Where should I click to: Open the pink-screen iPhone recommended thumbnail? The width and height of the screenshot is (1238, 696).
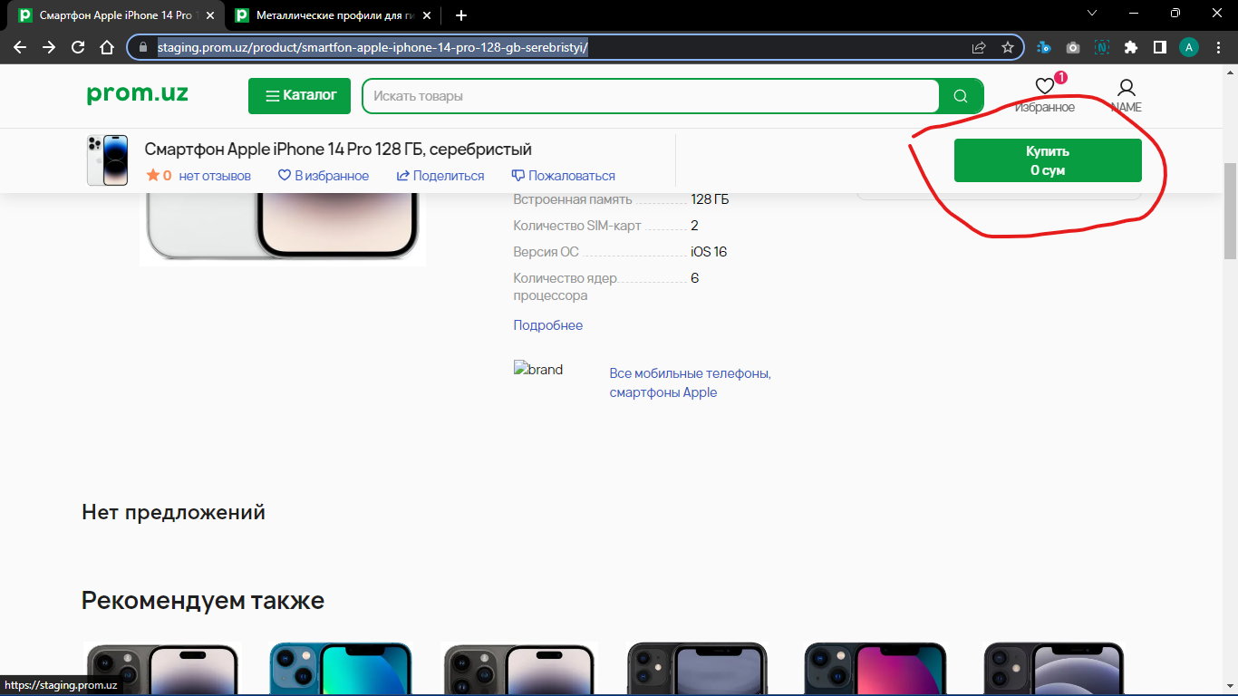[x=875, y=669]
